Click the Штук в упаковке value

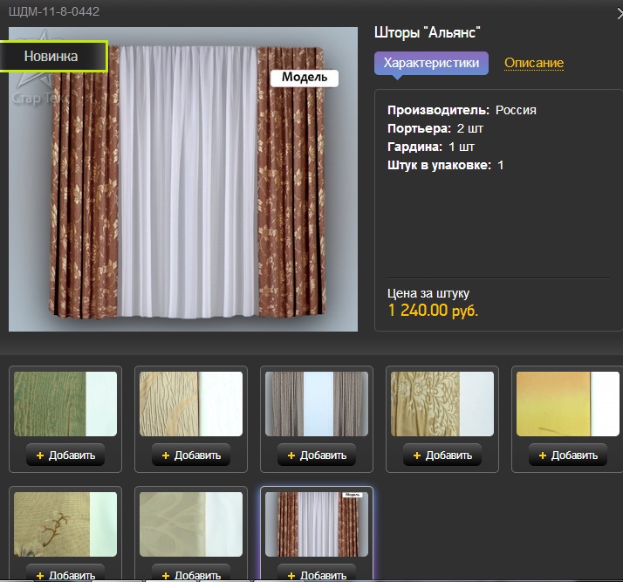[x=501, y=165]
